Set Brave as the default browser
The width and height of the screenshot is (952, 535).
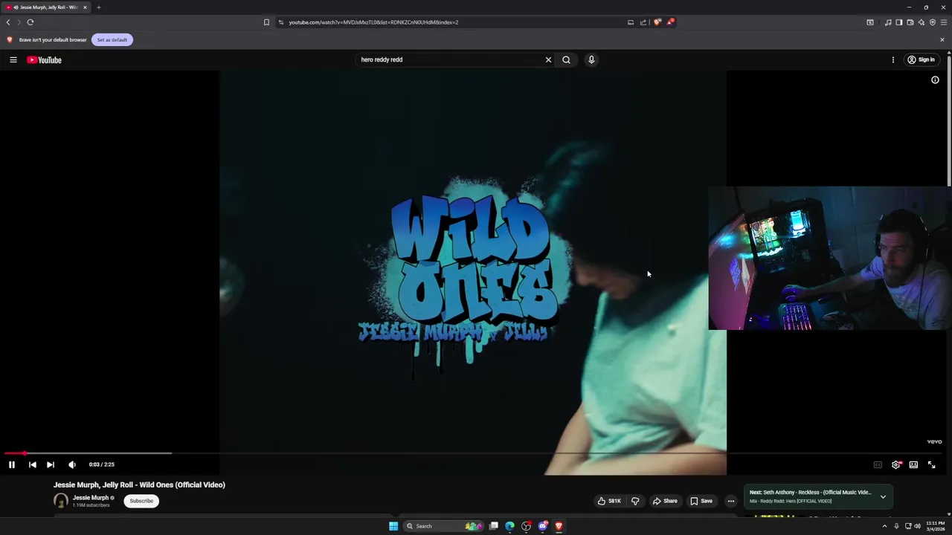tap(112, 39)
